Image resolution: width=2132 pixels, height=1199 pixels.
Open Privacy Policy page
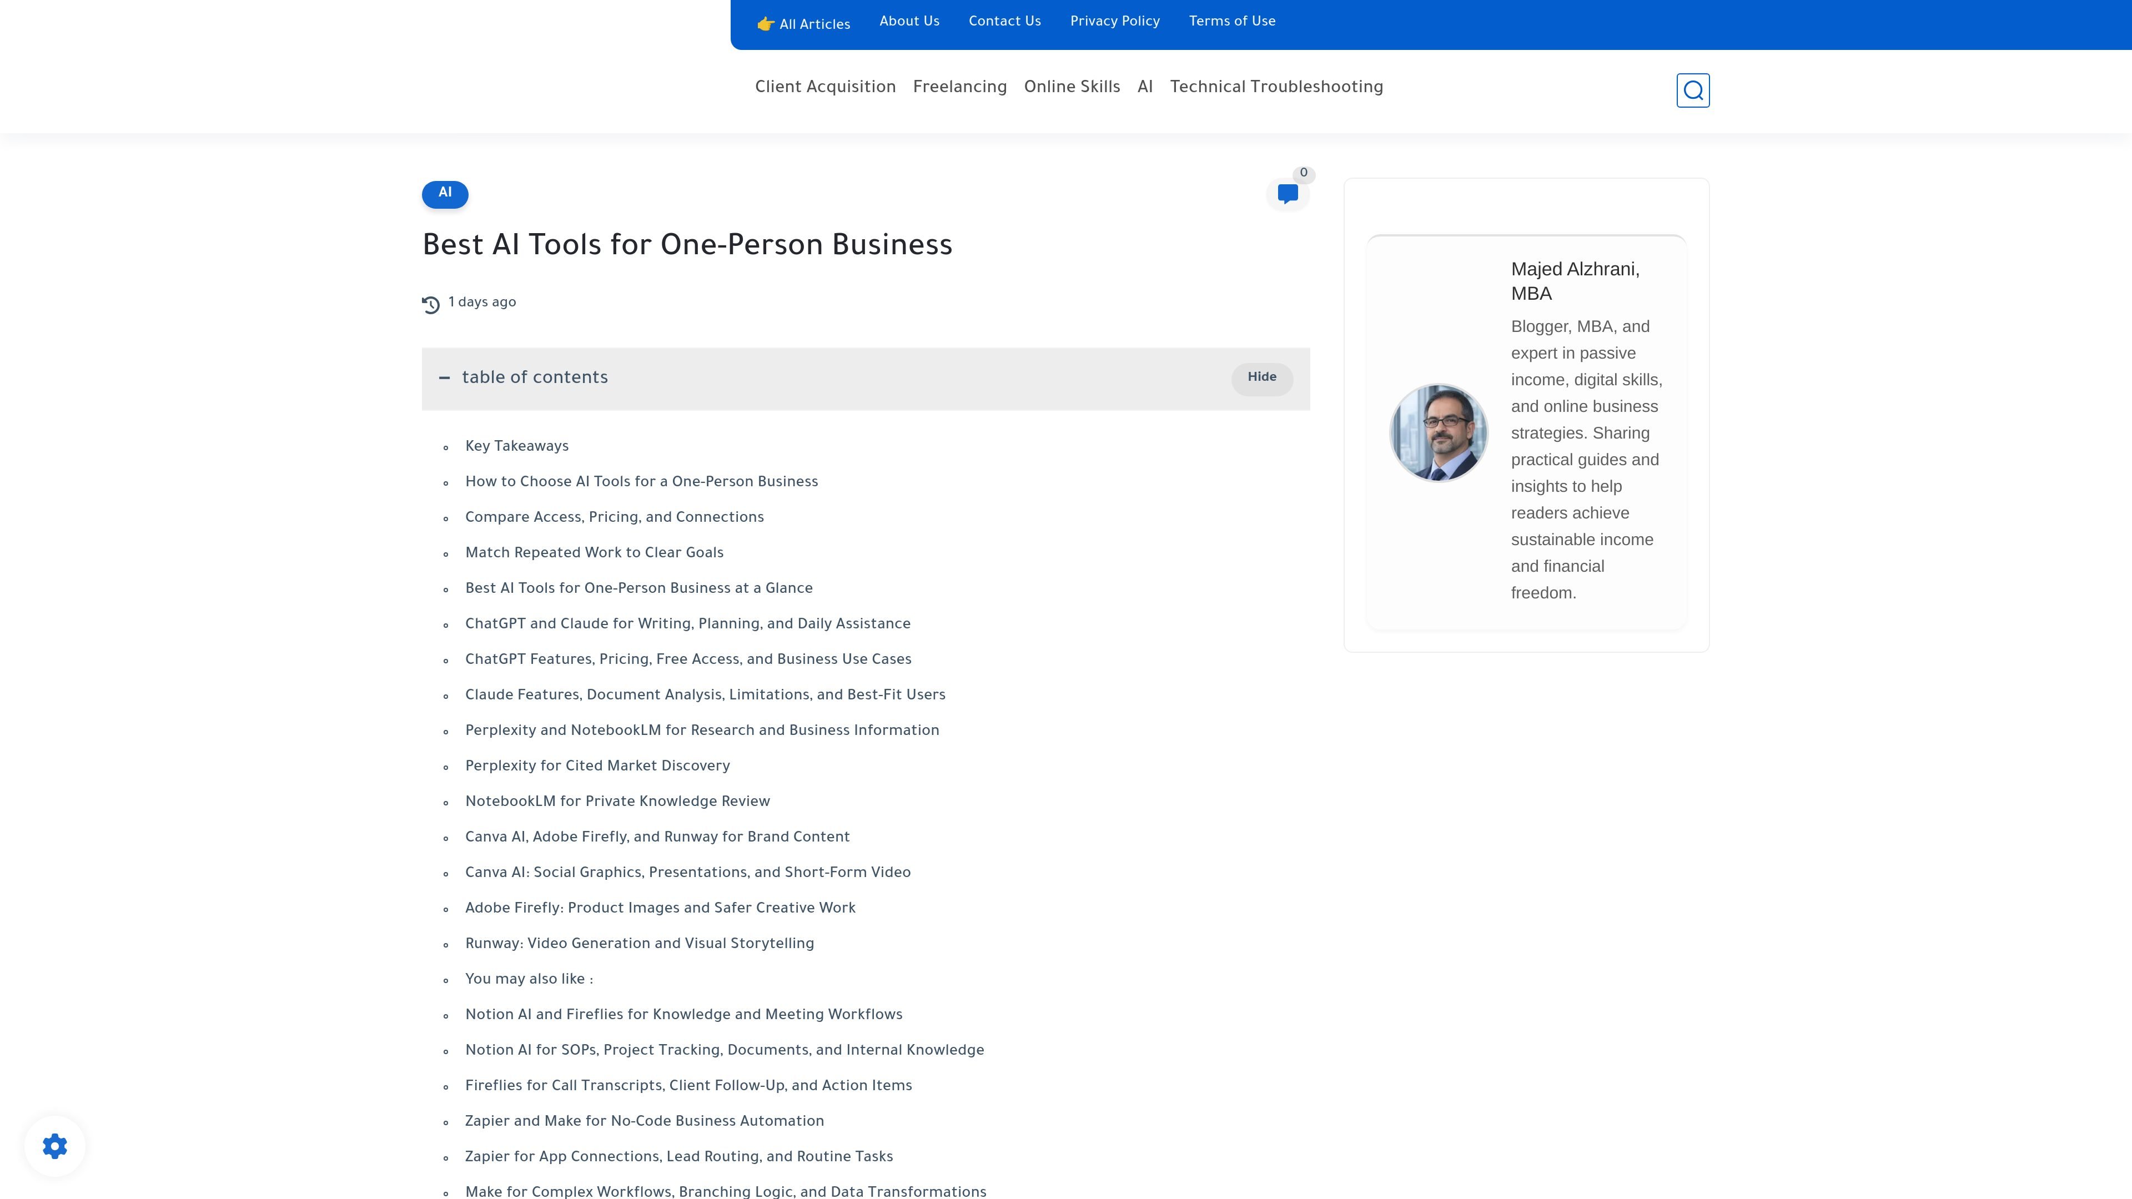click(1115, 22)
